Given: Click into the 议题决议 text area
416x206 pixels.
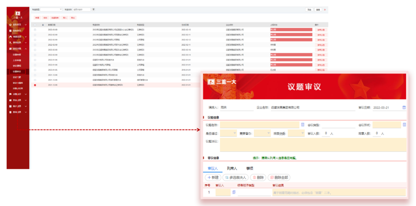Looking at the screenshot, I should [x=312, y=145].
